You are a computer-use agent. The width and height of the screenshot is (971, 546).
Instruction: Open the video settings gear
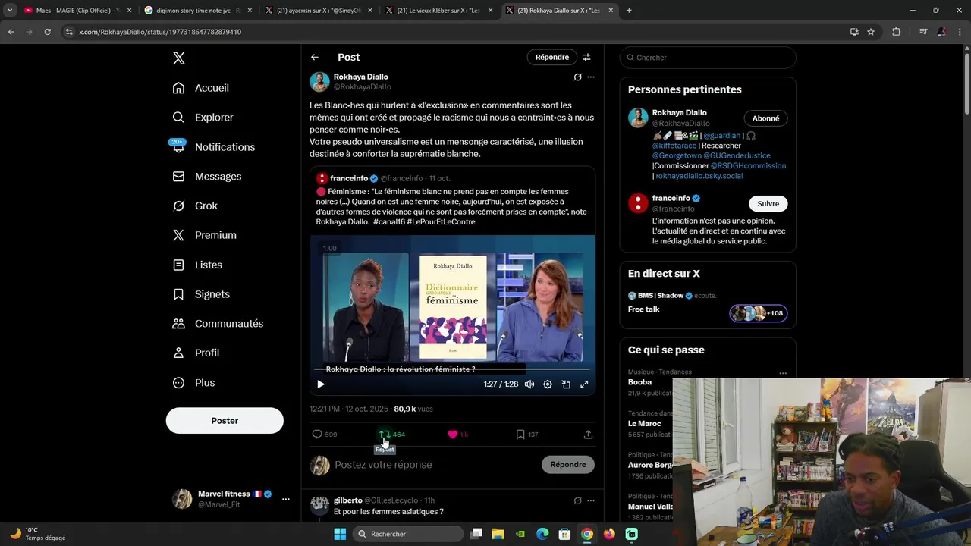548,384
